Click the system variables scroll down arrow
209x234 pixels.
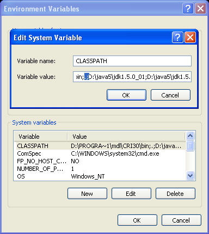[190, 176]
